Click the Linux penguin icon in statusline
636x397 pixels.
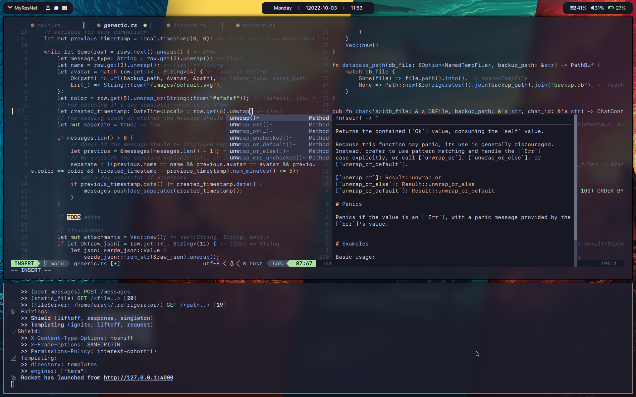pos(232,264)
